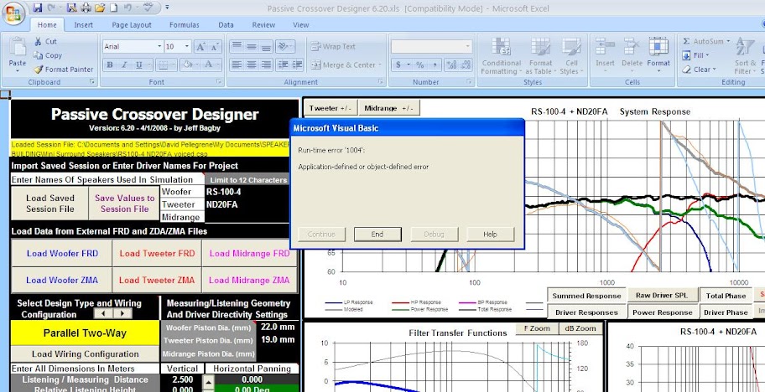This screenshot has height=392, width=765.
Task: Click the Increase Indent icon
Action: coord(297,64)
